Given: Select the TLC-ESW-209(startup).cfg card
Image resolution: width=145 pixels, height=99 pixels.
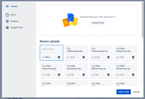Looking at the screenshot, I should 126,53.
